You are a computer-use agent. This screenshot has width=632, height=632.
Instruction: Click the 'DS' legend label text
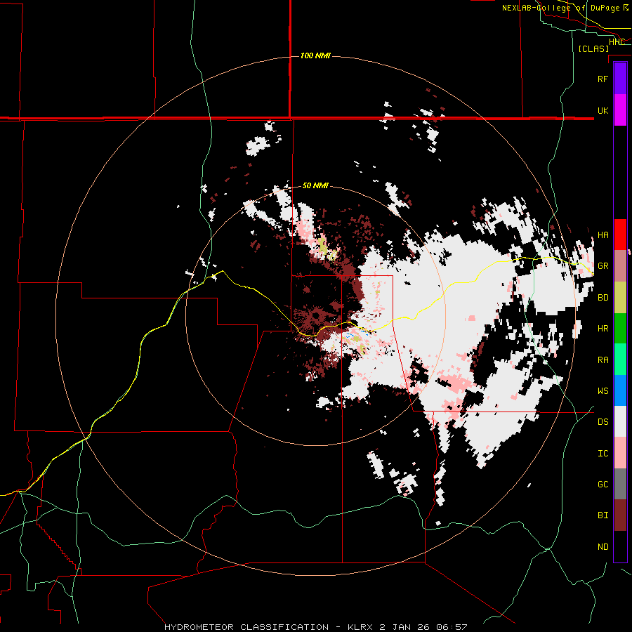click(x=603, y=422)
